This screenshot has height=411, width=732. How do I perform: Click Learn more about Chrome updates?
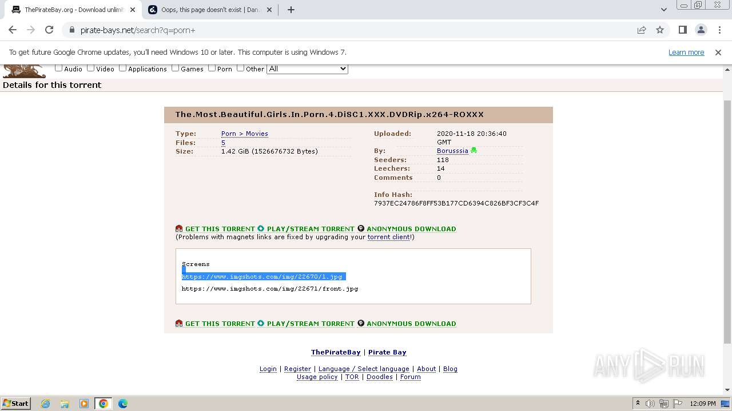tap(686, 53)
